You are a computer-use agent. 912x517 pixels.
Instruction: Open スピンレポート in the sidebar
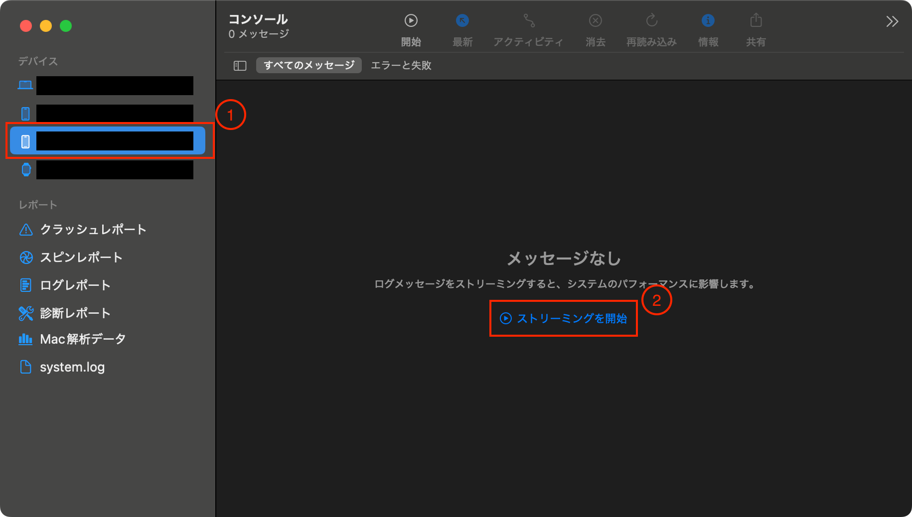81,258
